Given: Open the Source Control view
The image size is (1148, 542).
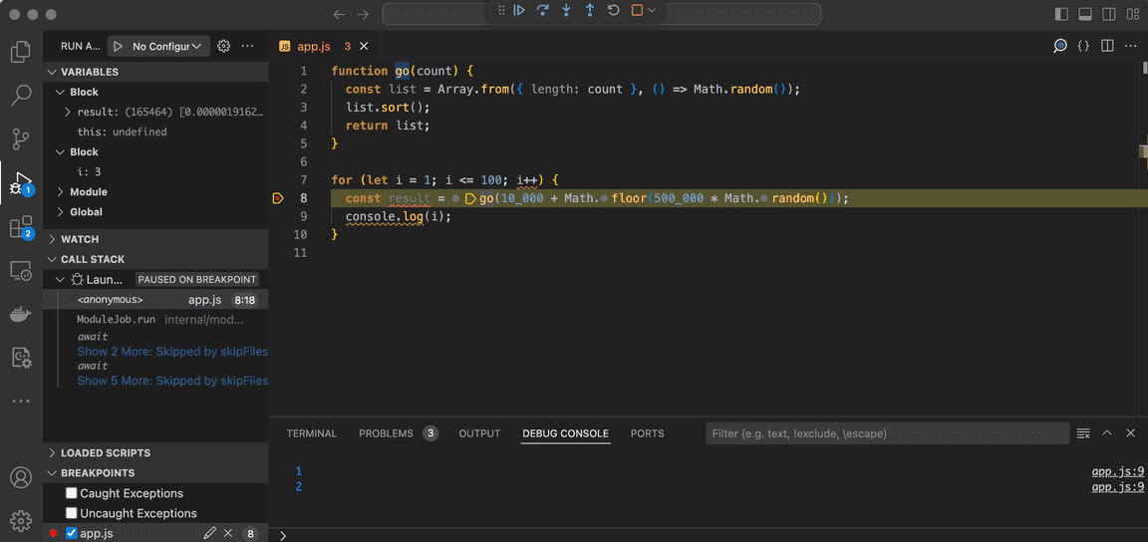Looking at the screenshot, I should pyautogui.click(x=21, y=139).
